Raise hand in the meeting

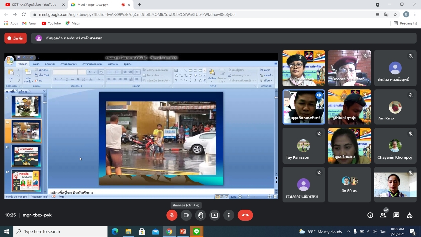coord(201,215)
